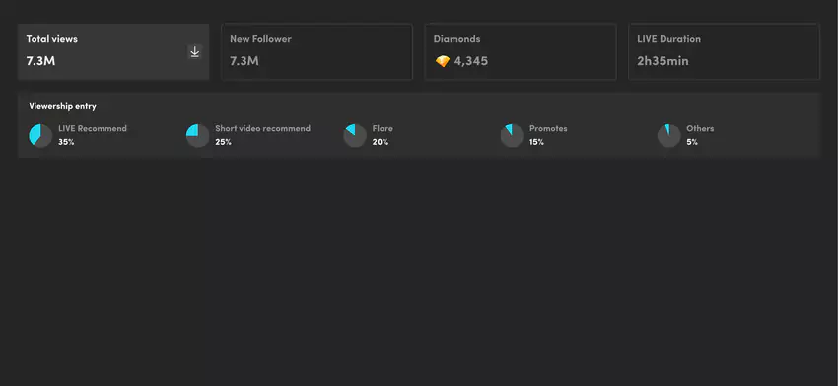Open the Diamonds metric card

pyautogui.click(x=521, y=52)
